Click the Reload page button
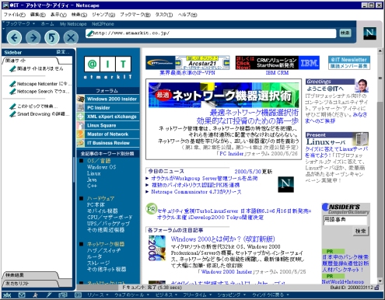The height and width of the screenshot is (300, 385). (x=52, y=38)
